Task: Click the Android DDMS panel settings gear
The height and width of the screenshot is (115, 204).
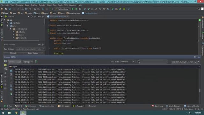Action: click(x=195, y=57)
